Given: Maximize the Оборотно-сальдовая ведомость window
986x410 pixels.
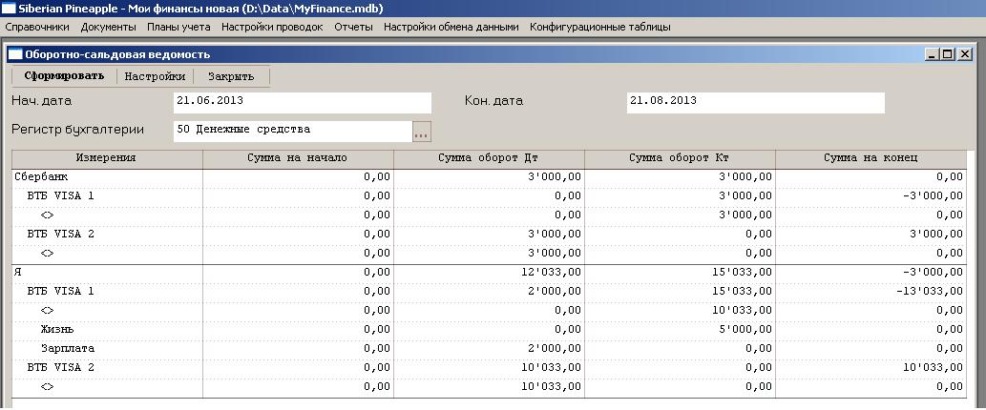Looking at the screenshot, I should (948, 54).
